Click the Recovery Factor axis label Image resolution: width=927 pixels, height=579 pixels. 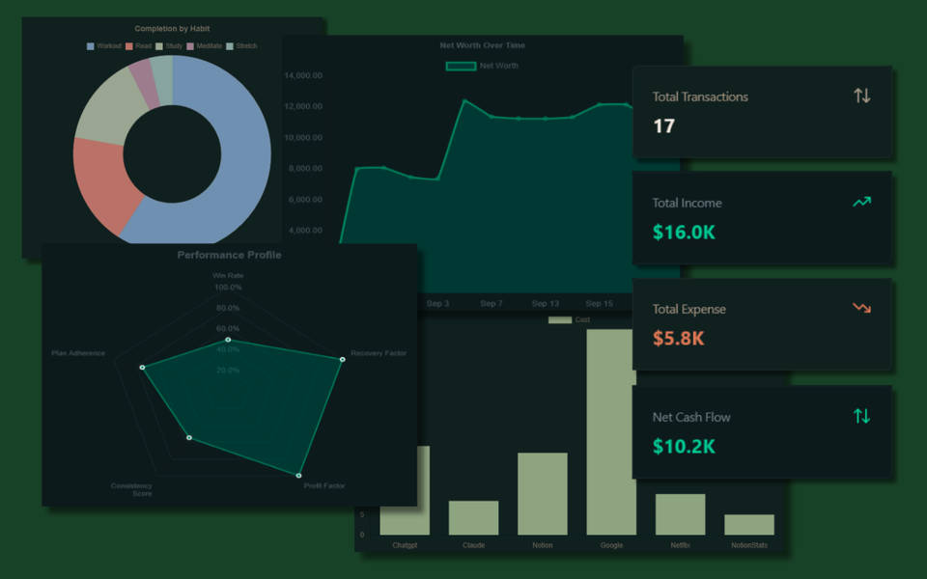(x=379, y=353)
